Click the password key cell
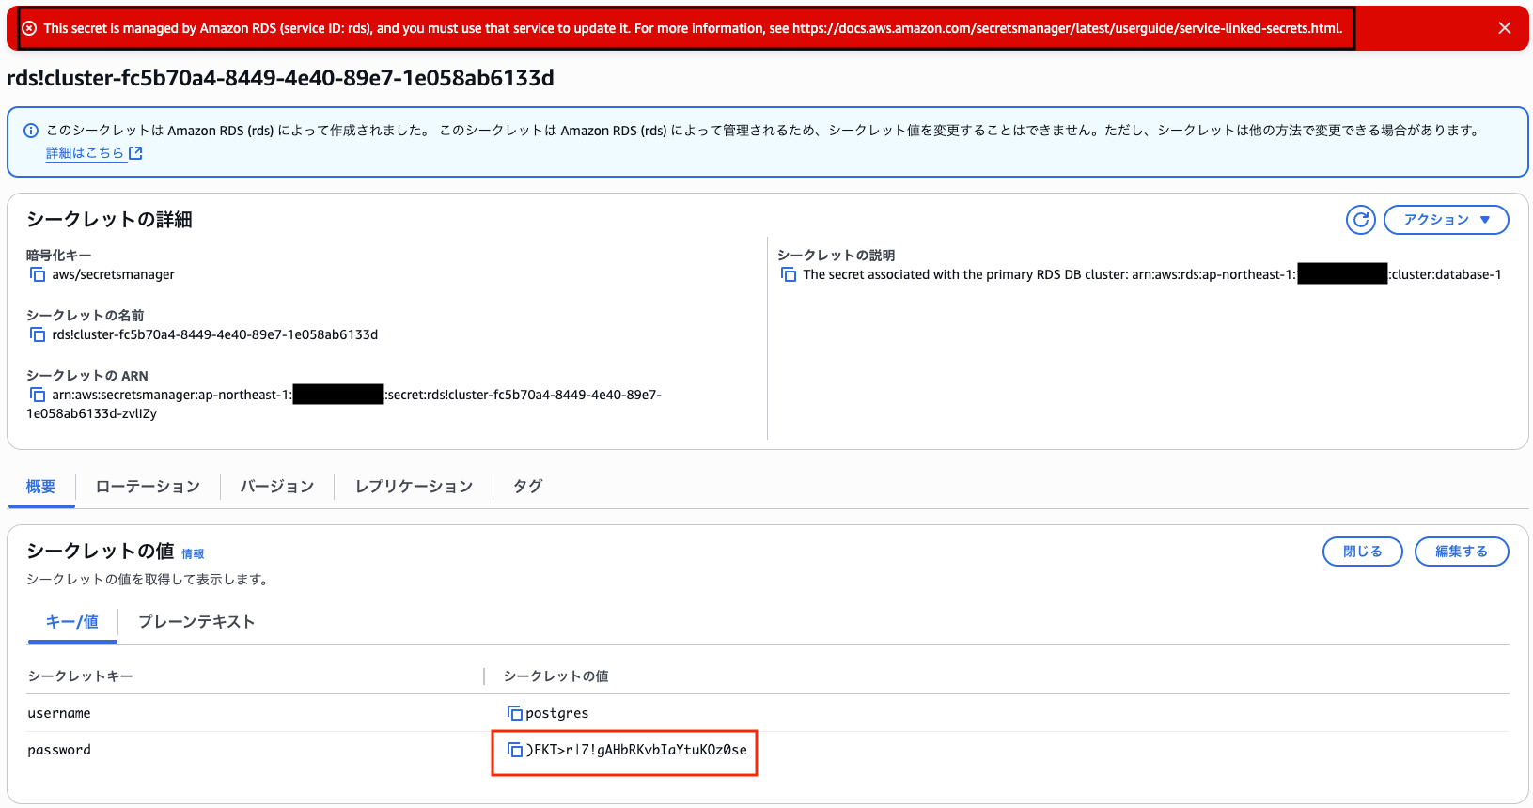 tap(59, 750)
